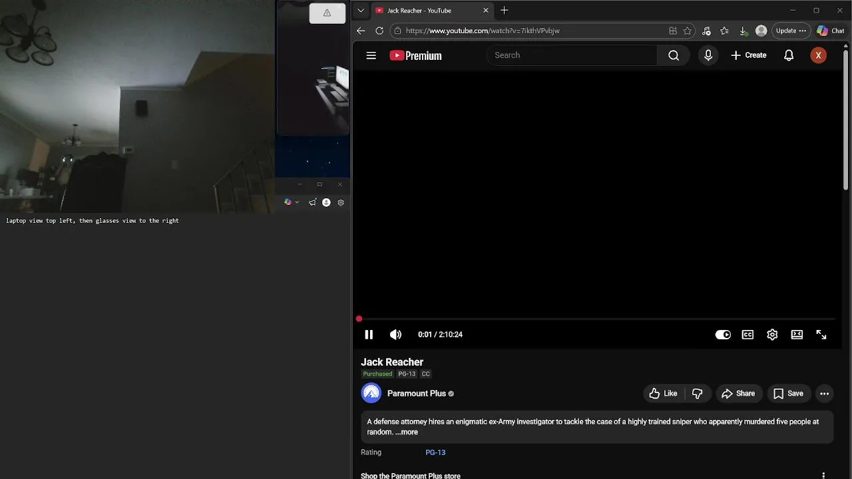852x479 pixels.
Task: Open the tab search dropdown arrow
Action: click(x=361, y=11)
